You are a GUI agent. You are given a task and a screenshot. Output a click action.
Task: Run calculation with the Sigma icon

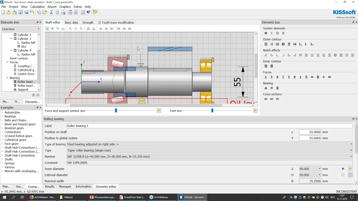click(x=51, y=12)
